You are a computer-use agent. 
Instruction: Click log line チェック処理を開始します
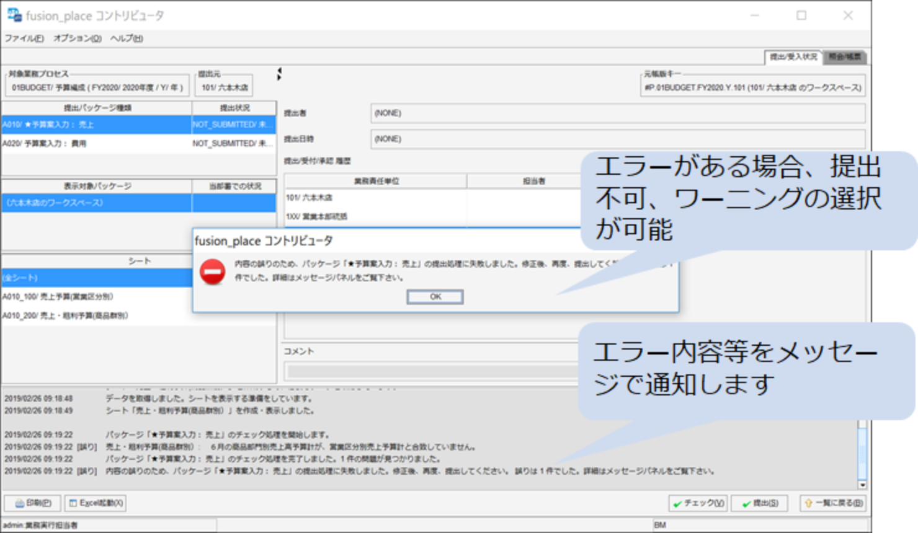click(218, 435)
